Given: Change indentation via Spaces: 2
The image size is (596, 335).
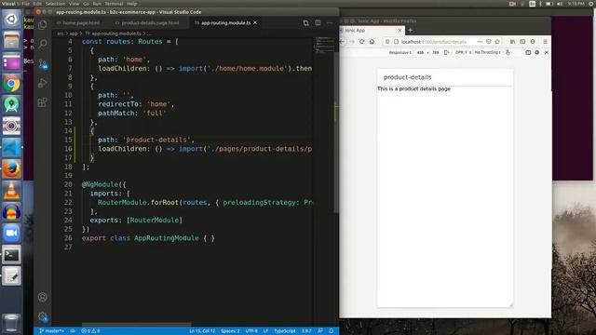Looking at the screenshot, I should pyautogui.click(x=230, y=331).
